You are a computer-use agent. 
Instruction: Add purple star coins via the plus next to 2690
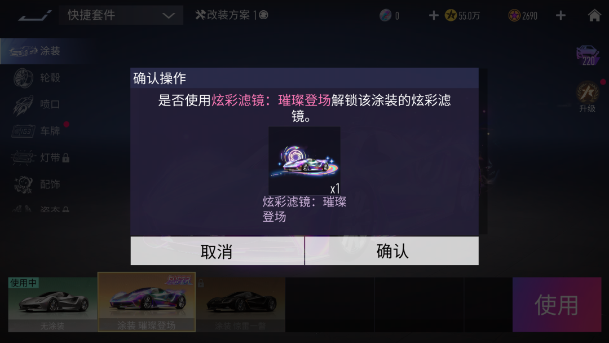click(x=561, y=16)
